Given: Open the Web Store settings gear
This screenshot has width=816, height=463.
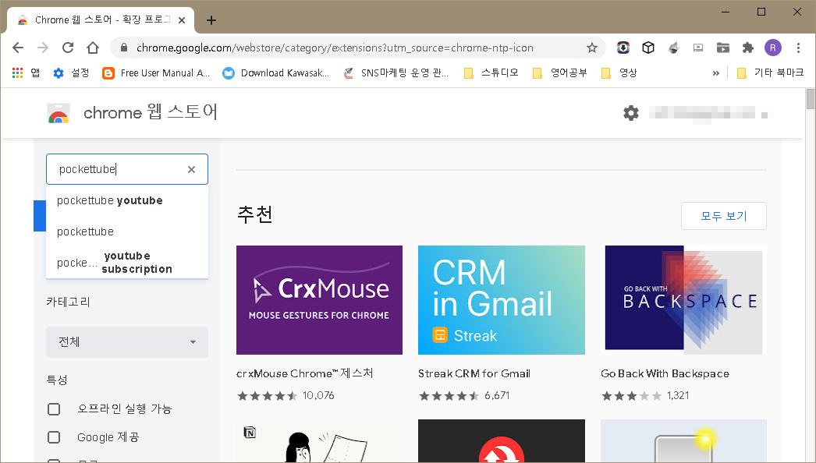Looking at the screenshot, I should [631, 112].
